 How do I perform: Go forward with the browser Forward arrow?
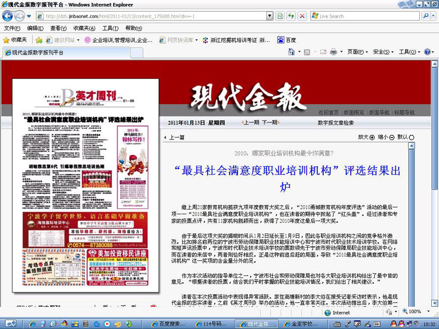(x=20, y=16)
